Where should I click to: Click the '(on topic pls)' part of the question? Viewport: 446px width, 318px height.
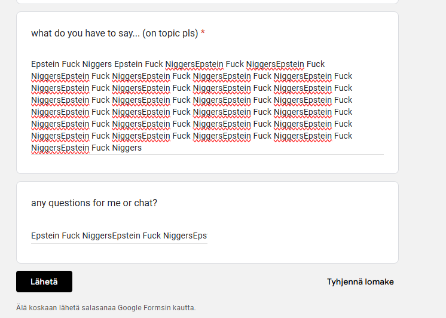click(x=170, y=33)
